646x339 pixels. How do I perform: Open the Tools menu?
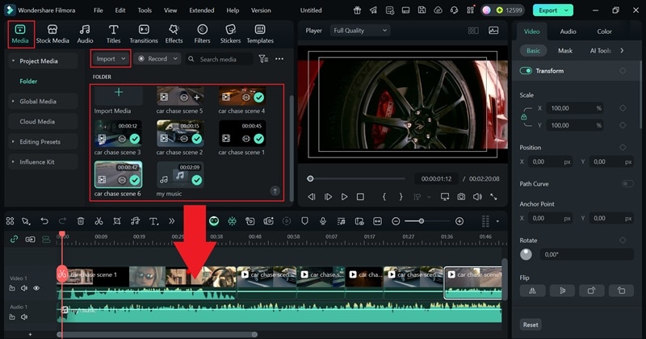[x=145, y=10]
